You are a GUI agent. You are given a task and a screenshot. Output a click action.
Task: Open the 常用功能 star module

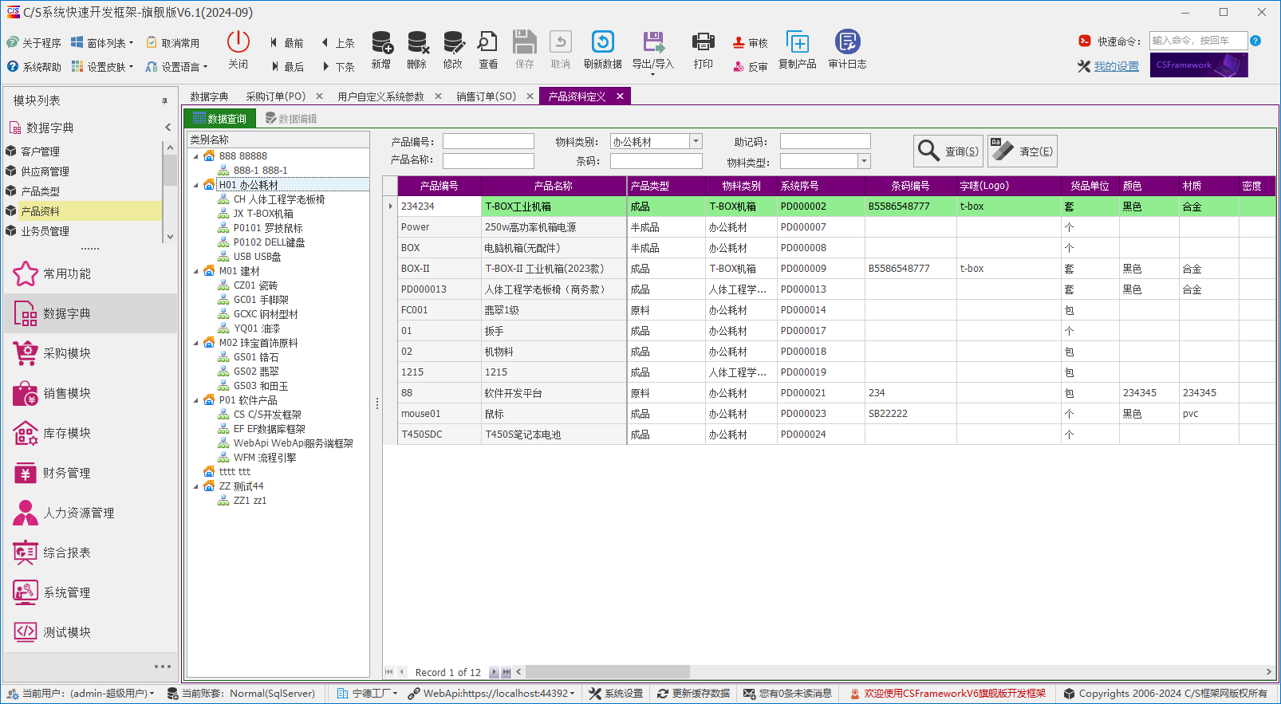pyautogui.click(x=90, y=273)
